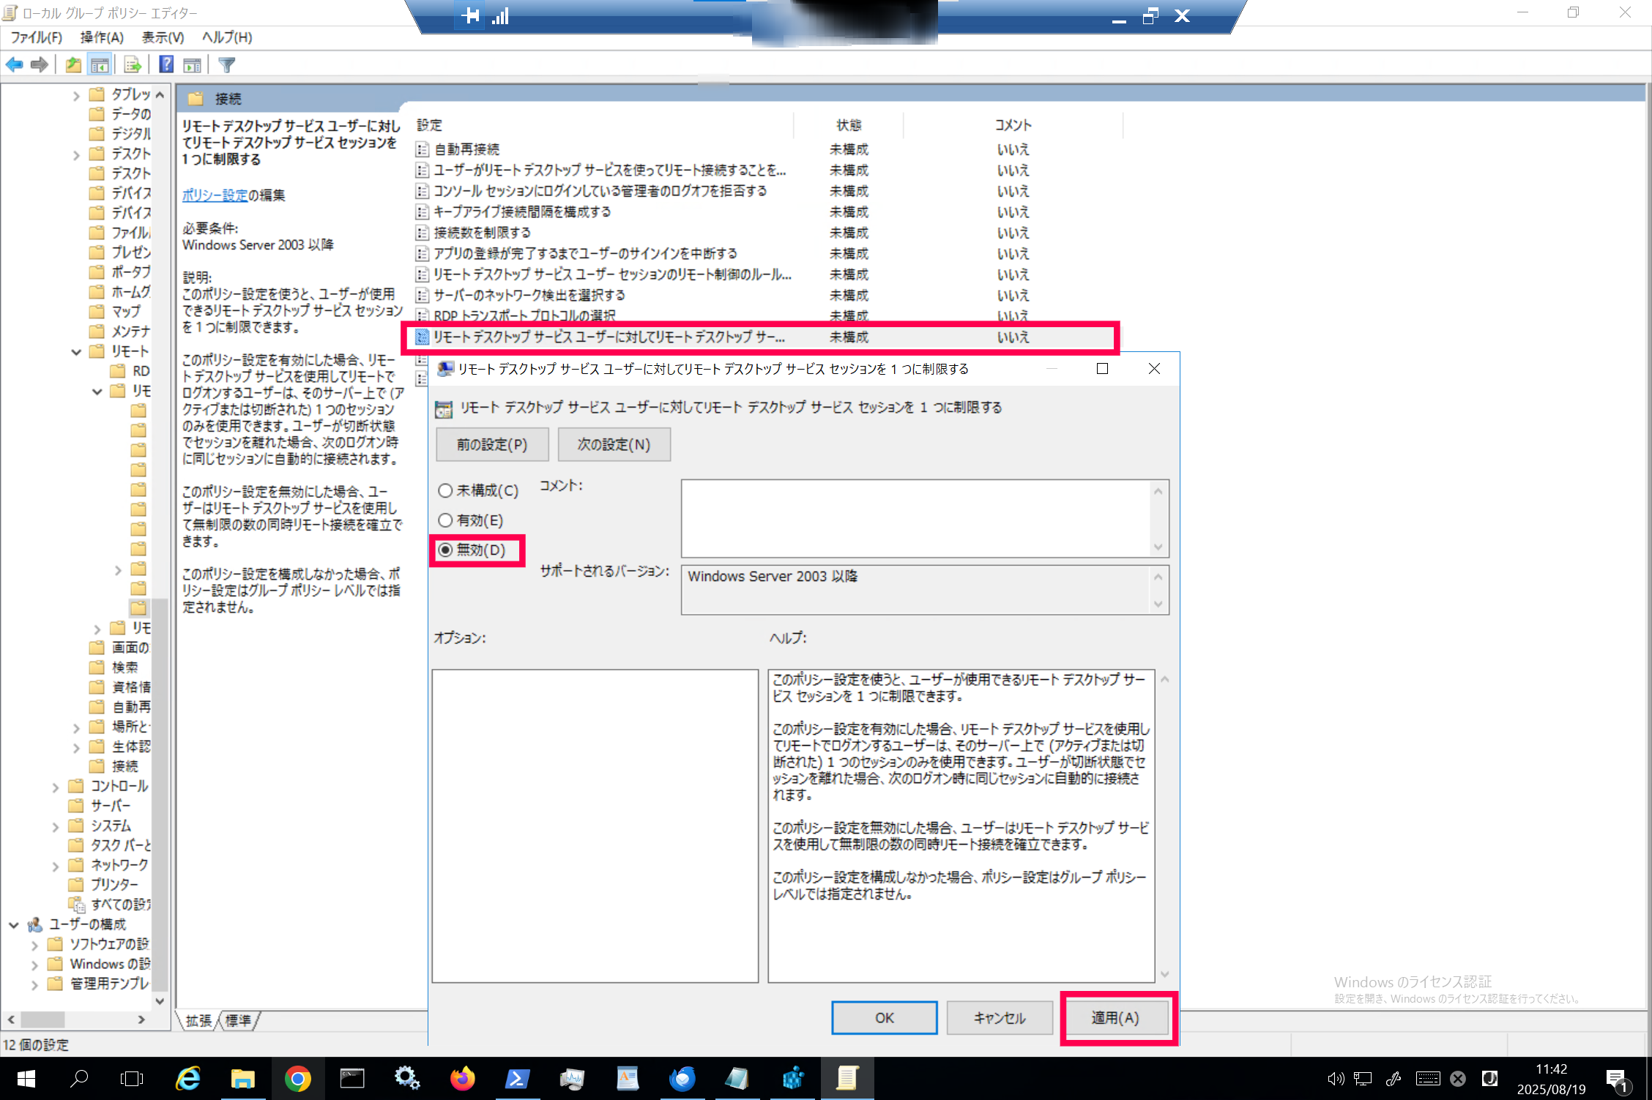Image resolution: width=1652 pixels, height=1100 pixels.
Task: Open Firefox from the taskbar
Action: coord(462,1078)
